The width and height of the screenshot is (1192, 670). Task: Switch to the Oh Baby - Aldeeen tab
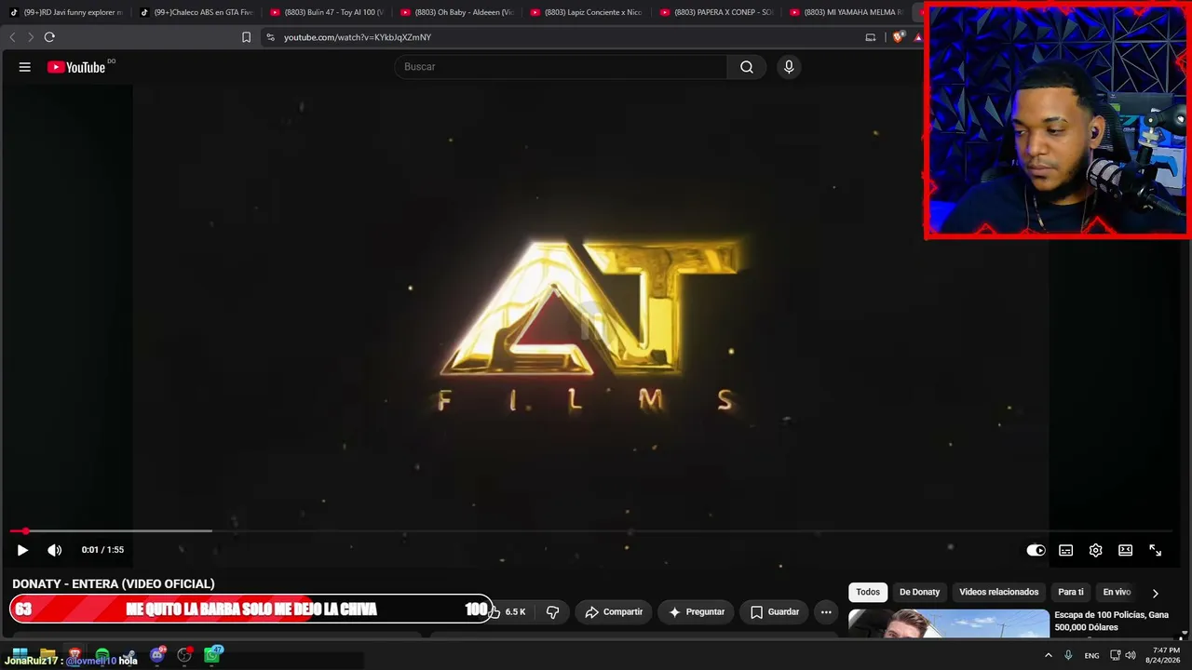457,12
